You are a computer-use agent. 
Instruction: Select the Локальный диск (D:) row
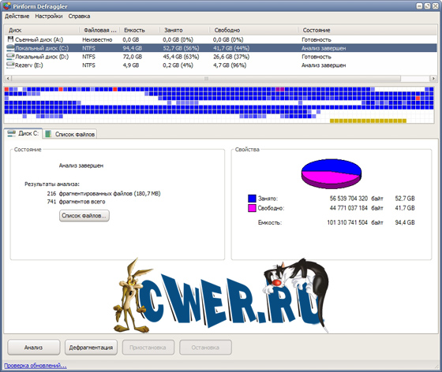pyautogui.click(x=221, y=57)
